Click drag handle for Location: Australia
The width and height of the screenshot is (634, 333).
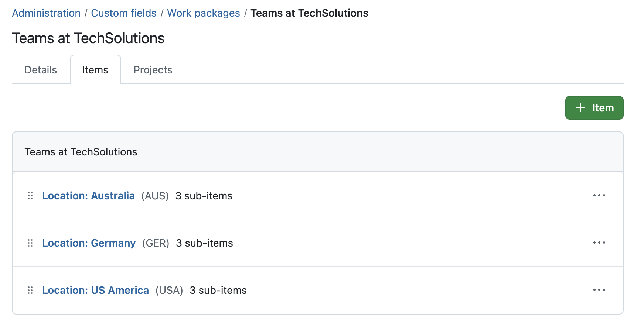click(x=30, y=196)
